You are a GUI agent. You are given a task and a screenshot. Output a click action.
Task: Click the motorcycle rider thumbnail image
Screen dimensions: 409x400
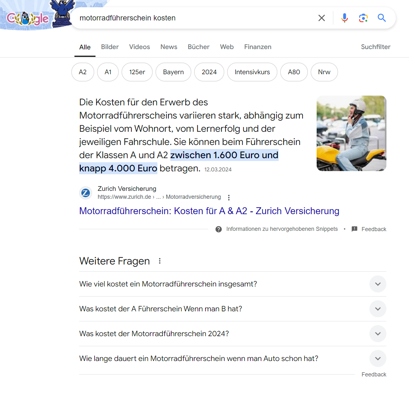point(351,133)
